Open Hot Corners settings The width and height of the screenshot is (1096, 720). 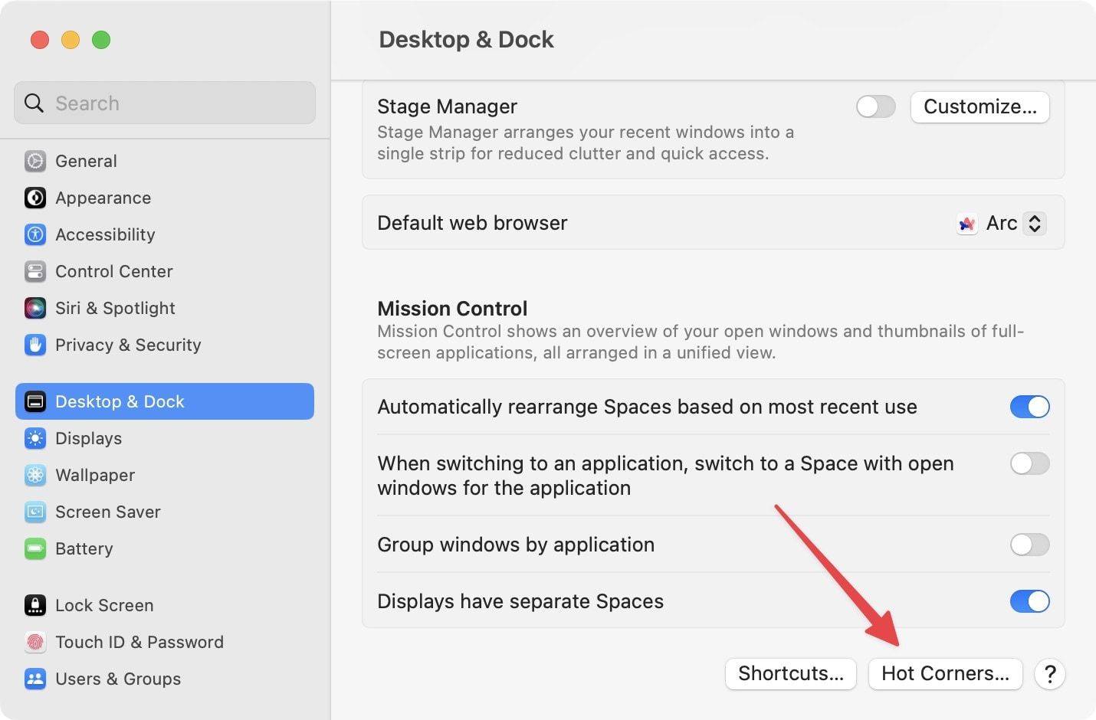[945, 674]
